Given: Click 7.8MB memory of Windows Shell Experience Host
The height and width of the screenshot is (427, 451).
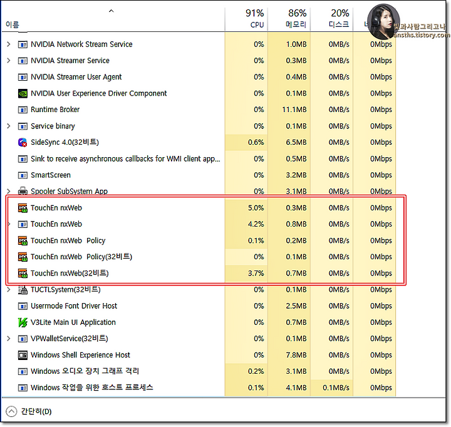Looking at the screenshot, I should [x=296, y=355].
